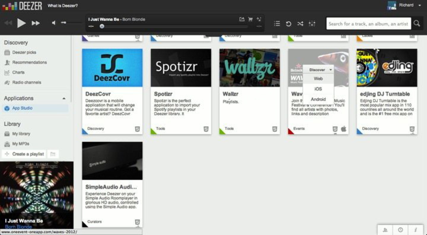Click the track progress bar handle
The height and width of the screenshot is (235, 427).
(x=102, y=26)
